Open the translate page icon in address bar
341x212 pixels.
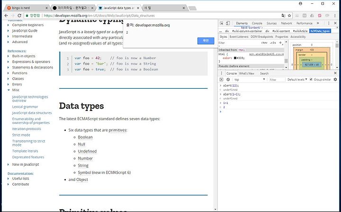(283, 16)
